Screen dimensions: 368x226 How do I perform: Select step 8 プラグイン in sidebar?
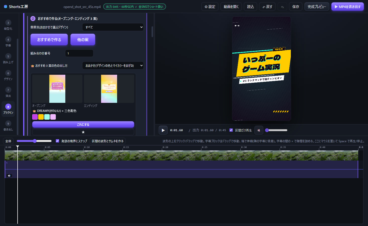point(8,109)
